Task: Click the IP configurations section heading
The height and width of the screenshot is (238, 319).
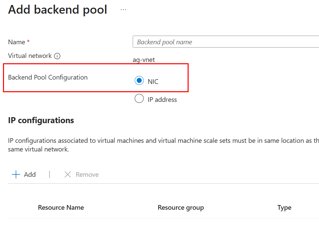Action: [x=41, y=120]
